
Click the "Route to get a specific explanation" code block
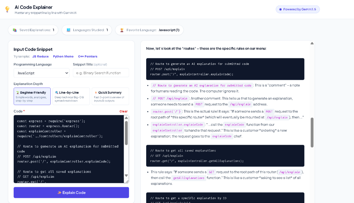pyautogui.click(x=225, y=197)
